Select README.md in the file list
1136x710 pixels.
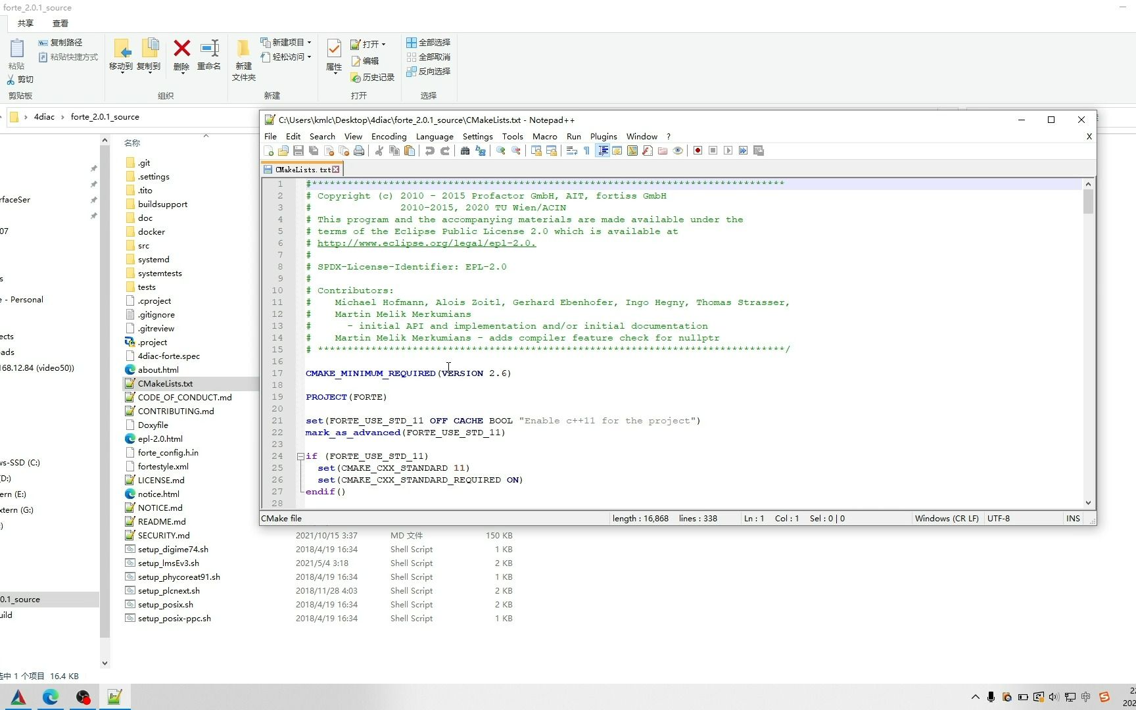coord(162,521)
